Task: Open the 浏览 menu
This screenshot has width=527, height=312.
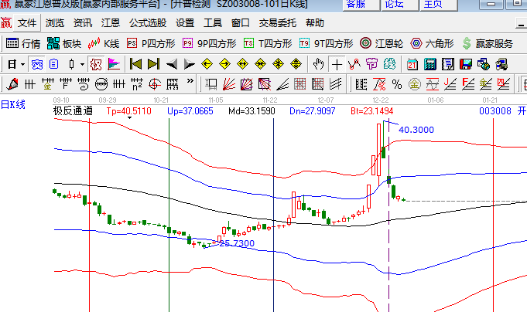Action: click(55, 23)
